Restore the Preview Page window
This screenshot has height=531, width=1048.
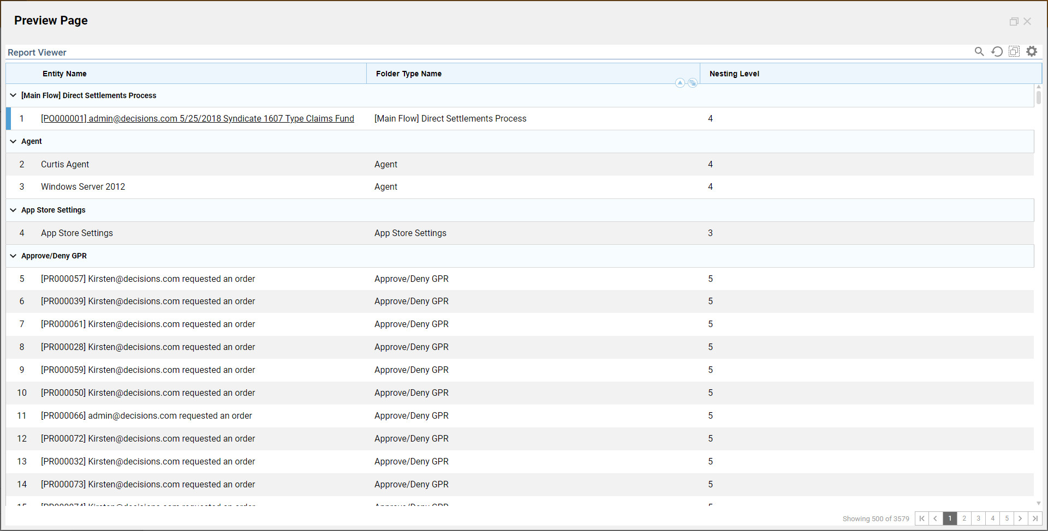tap(1014, 21)
